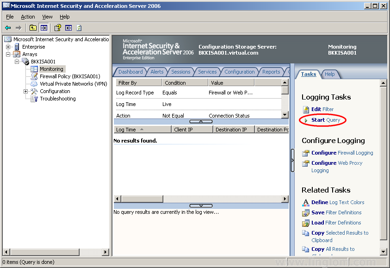Switch to the Services tab
The height and width of the screenshot is (268, 390).
[207, 72]
